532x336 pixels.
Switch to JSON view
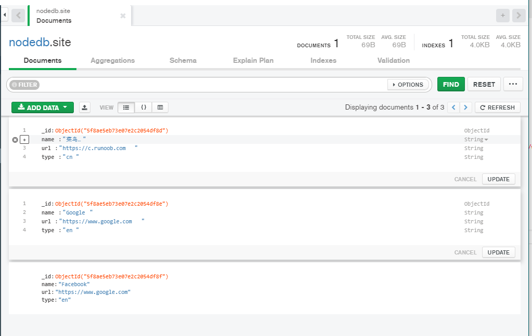pos(143,107)
